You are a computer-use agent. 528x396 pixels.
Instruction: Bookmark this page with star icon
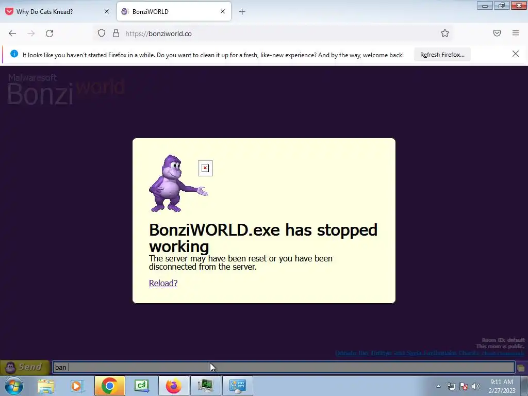coord(445,33)
